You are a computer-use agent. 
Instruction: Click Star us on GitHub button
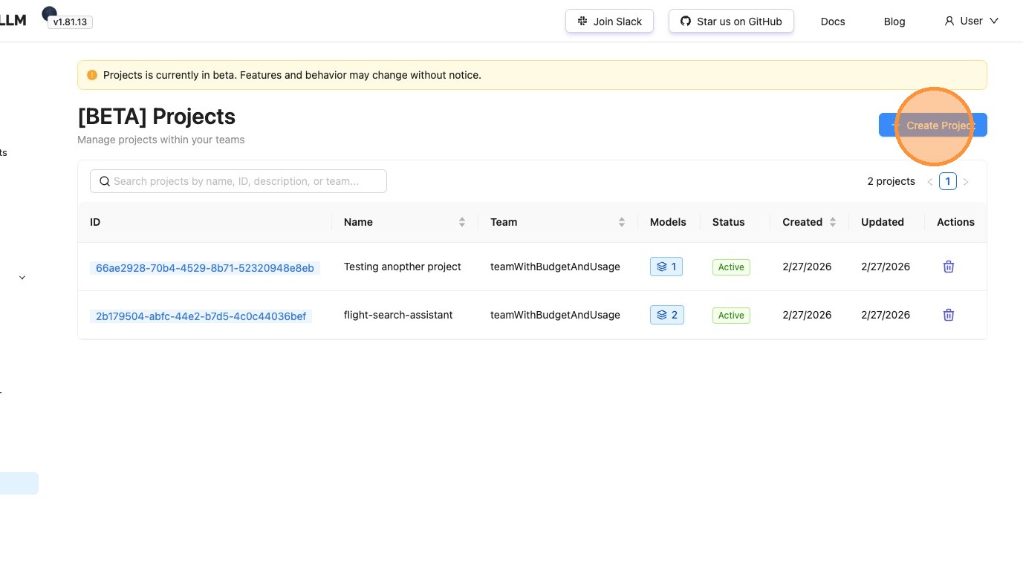[x=731, y=22]
